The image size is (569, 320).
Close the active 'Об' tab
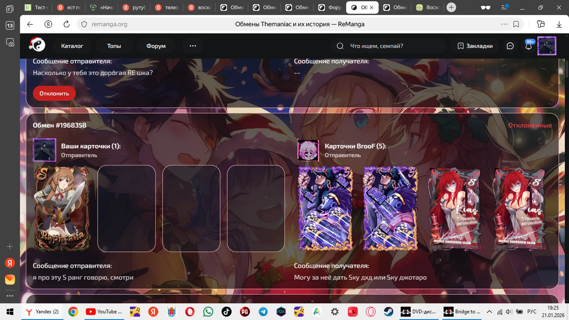pos(372,7)
